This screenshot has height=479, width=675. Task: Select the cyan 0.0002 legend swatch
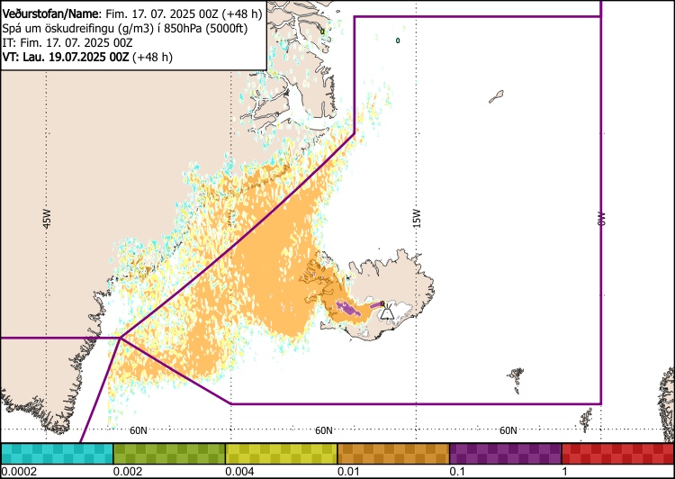click(58, 454)
